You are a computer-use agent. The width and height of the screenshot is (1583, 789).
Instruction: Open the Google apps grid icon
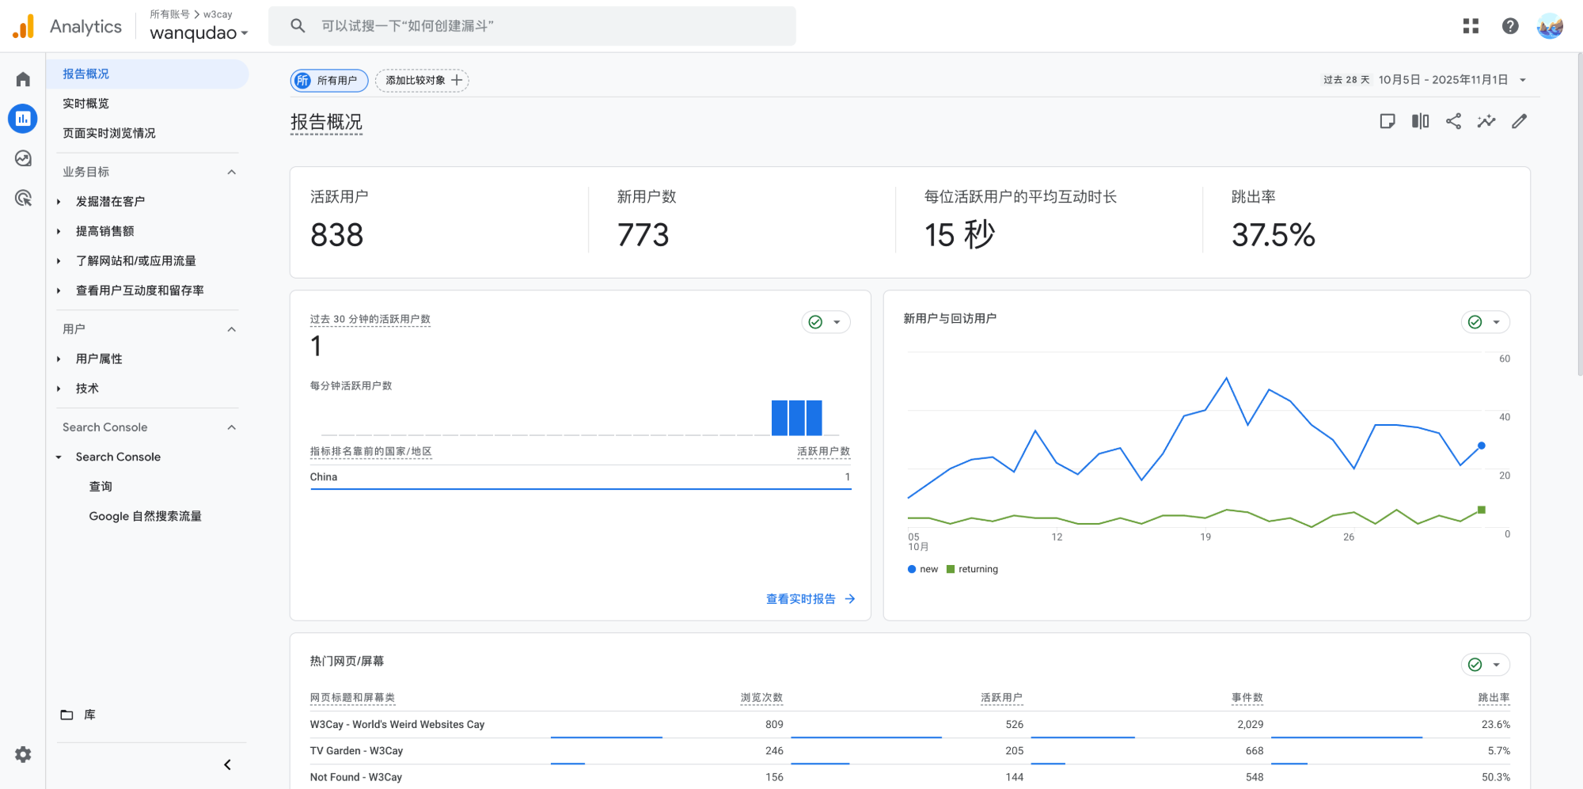[x=1471, y=26]
